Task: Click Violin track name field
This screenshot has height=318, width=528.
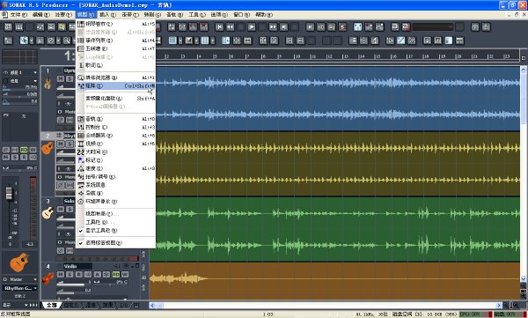Action: tap(77, 266)
